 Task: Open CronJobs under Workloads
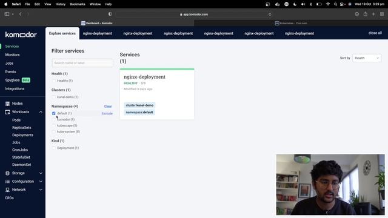click(x=20, y=150)
